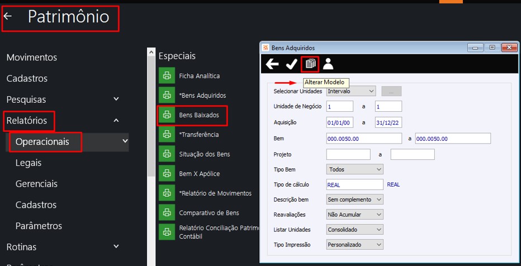Click the ellipsis button beside Selecionar Unidades
The width and height of the screenshot is (521, 266).
coord(391,91)
